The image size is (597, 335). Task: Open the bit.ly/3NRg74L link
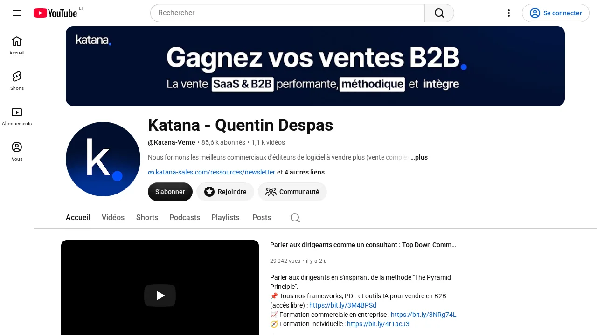click(x=423, y=315)
